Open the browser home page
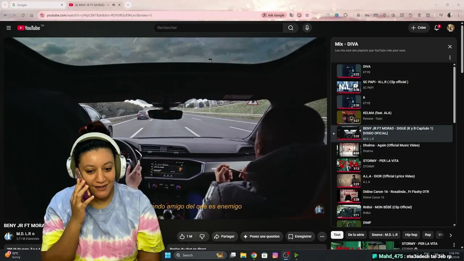 [32, 15]
